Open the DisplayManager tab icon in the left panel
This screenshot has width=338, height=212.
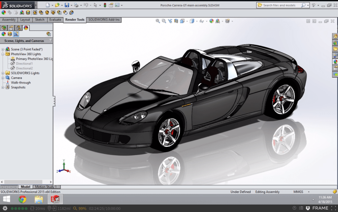(26, 28)
